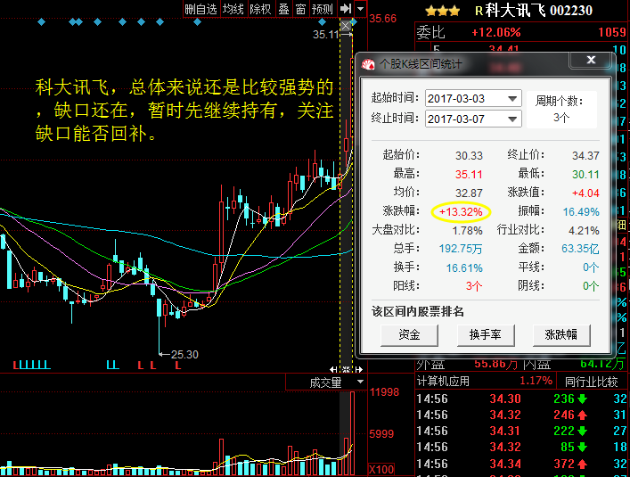
Task: Toggle the 均线 moving average button
Action: point(233,8)
